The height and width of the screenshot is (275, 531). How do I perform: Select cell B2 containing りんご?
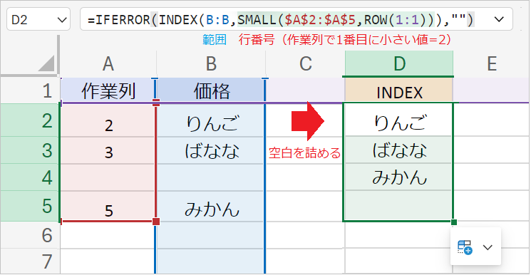click(211, 120)
